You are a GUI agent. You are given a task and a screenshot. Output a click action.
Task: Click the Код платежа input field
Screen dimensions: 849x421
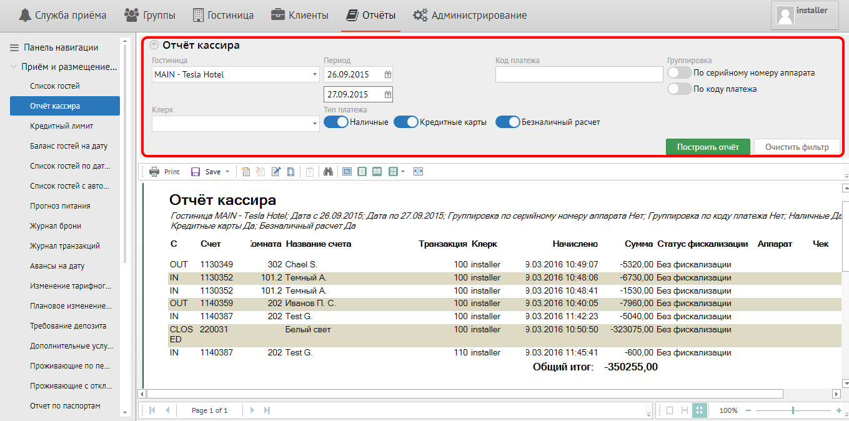(578, 74)
